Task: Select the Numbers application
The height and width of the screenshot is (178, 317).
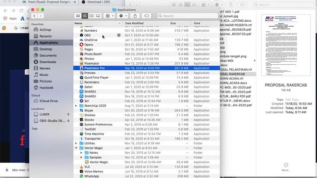Action: 147,31
